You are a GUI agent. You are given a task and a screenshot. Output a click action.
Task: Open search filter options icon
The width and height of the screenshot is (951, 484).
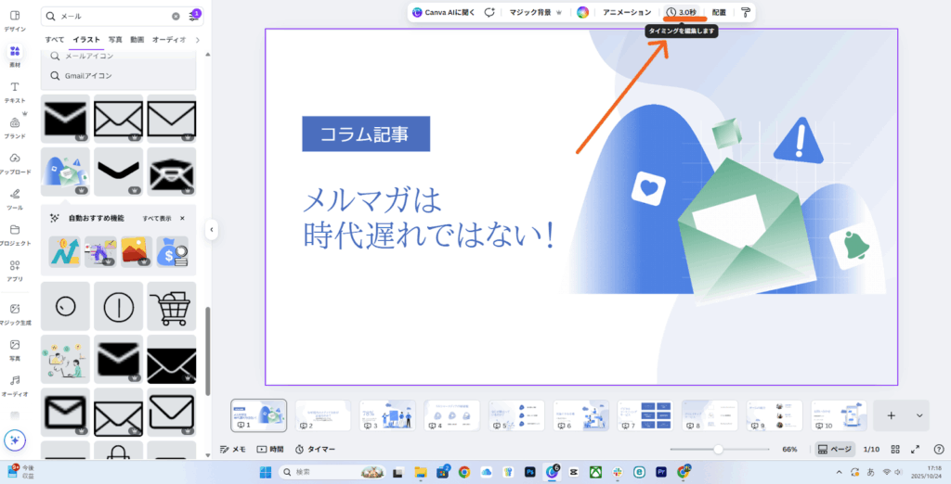tap(193, 16)
